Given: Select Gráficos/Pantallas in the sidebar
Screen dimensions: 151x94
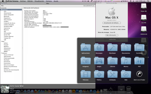Looking at the screenshot, I should pyautogui.click(x=9, y=25).
